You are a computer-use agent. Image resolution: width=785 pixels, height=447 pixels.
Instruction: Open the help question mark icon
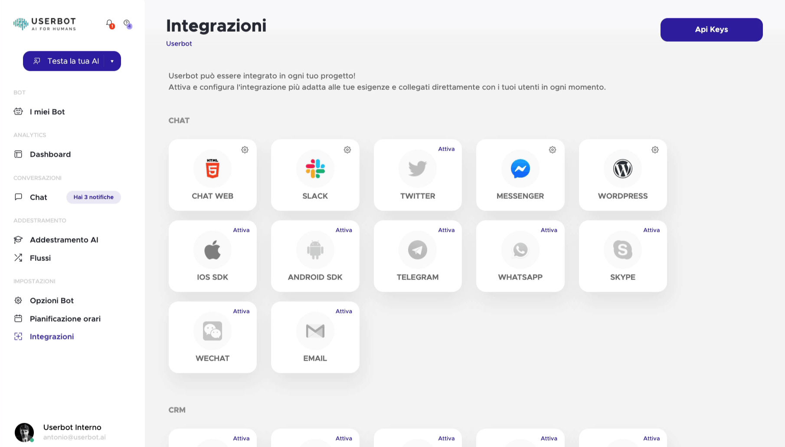click(x=127, y=23)
